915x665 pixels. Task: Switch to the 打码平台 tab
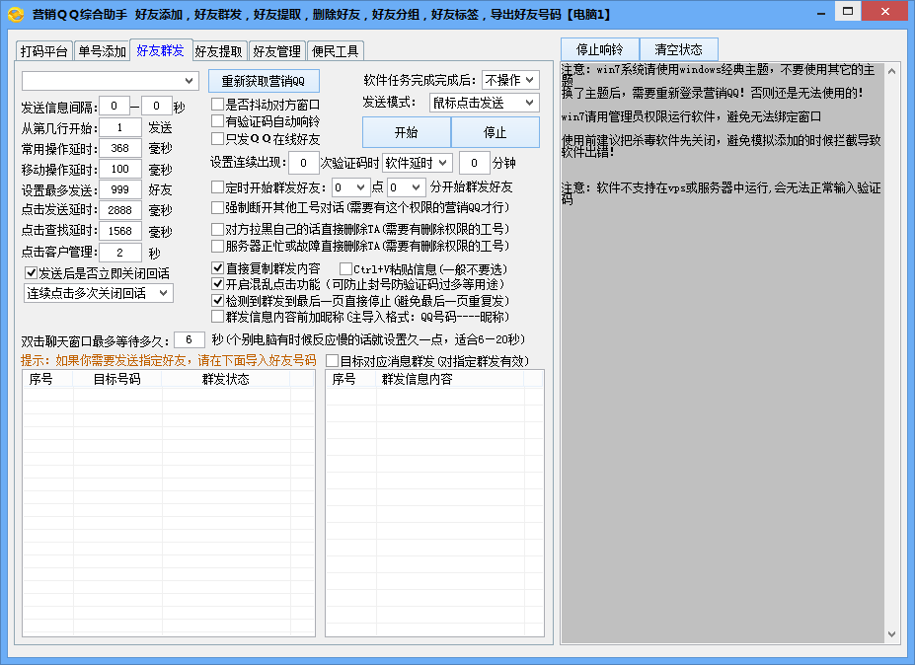click(44, 51)
